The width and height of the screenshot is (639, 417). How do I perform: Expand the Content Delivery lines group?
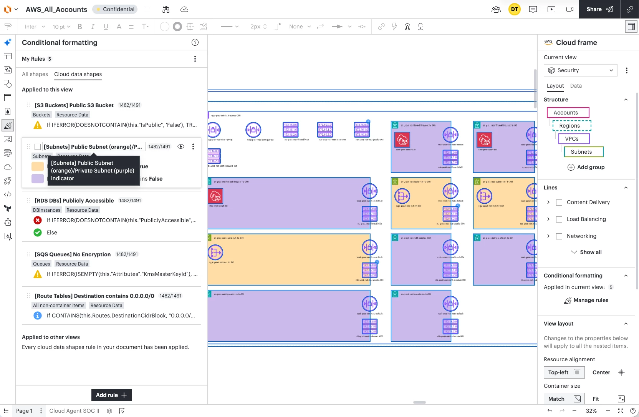point(548,202)
